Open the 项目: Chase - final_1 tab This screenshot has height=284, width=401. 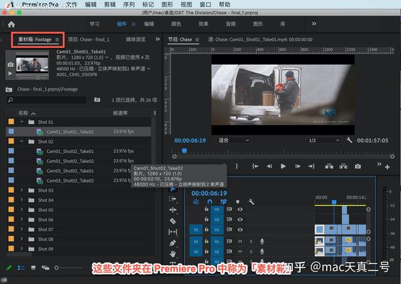88,39
